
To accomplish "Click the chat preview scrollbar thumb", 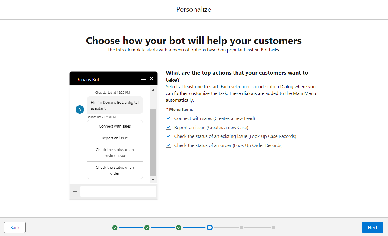I will (x=153, y=142).
